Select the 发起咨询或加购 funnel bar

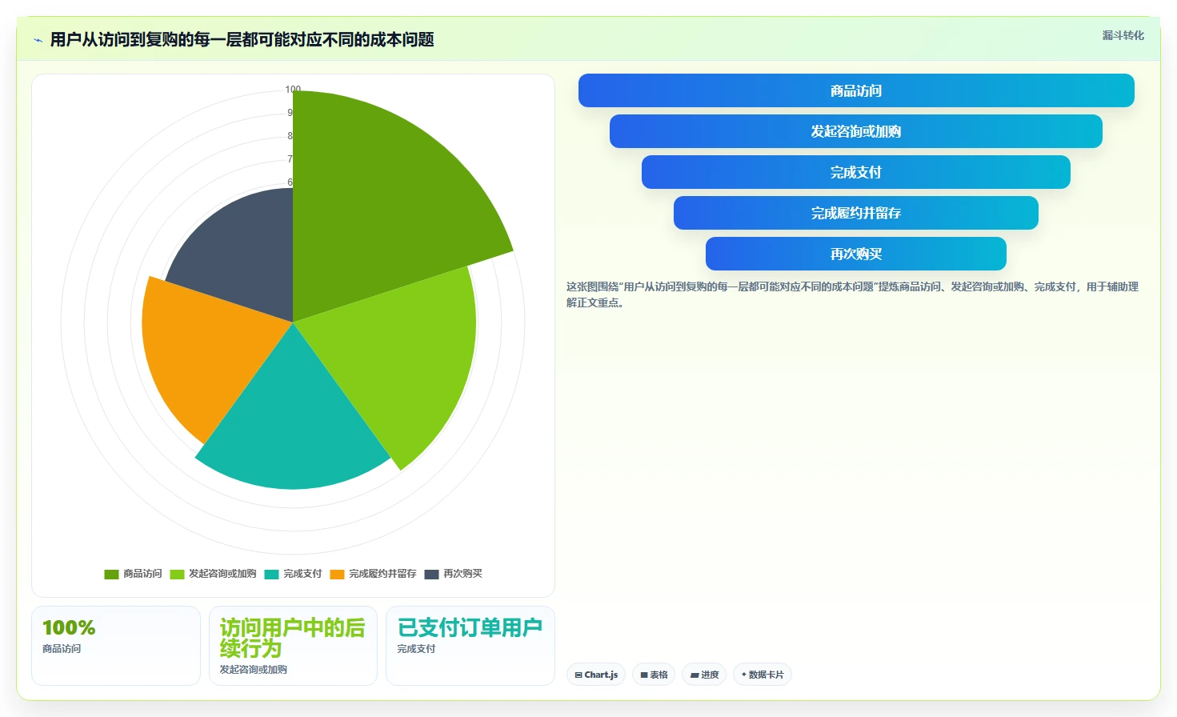point(856,131)
